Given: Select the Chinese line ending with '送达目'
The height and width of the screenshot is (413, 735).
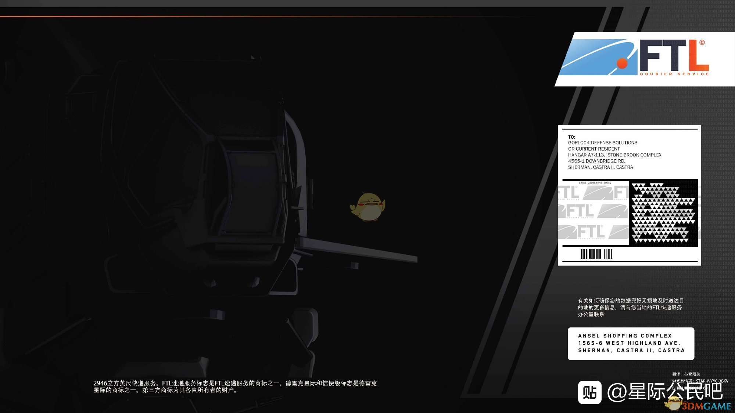Looking at the screenshot, I should [631, 301].
